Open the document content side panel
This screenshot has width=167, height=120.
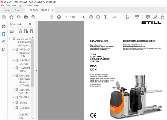4,50
